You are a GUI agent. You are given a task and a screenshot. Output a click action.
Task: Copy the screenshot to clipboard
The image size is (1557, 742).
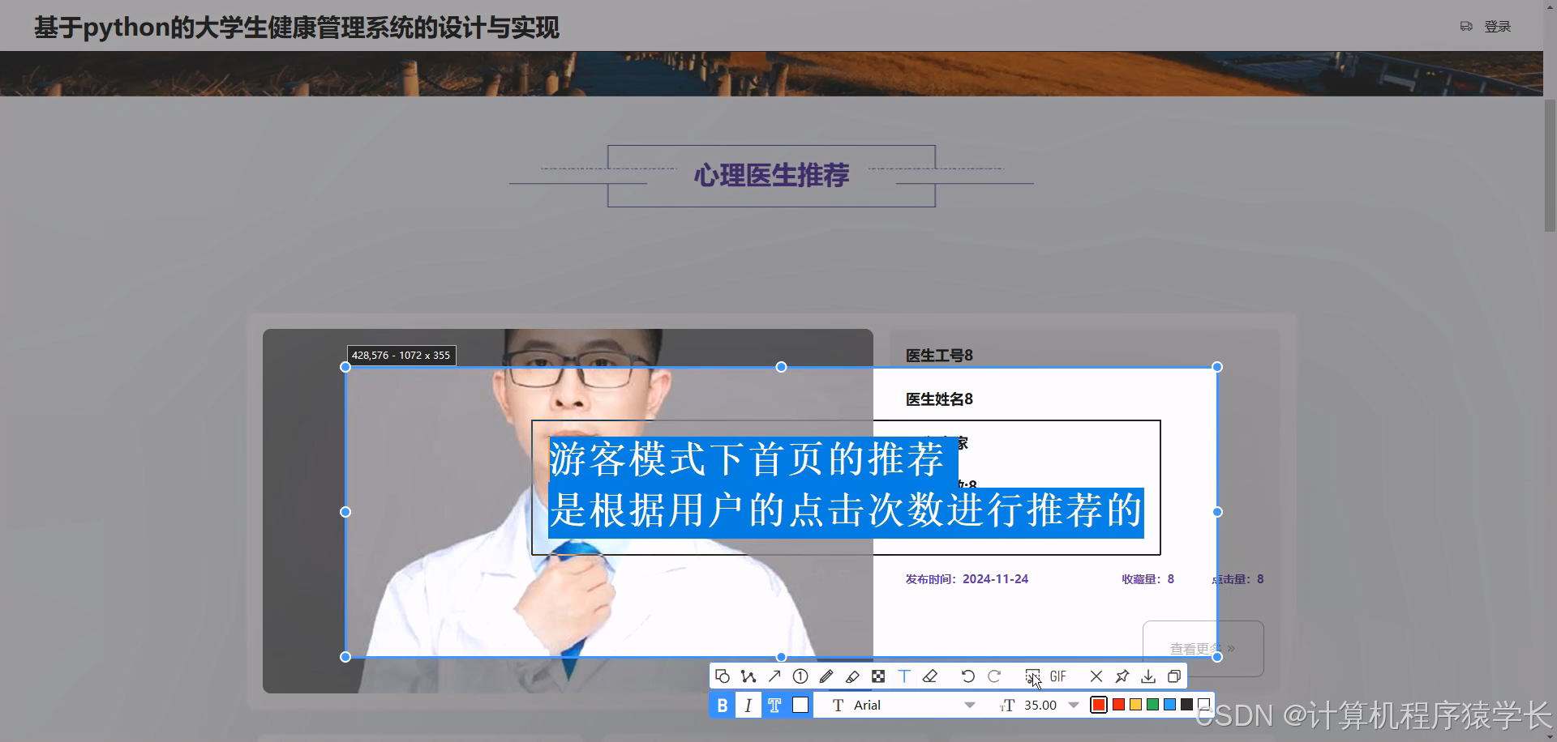(x=1174, y=676)
